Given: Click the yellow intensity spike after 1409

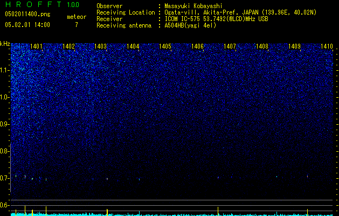Looking at the screenshot, I should coord(307,212).
